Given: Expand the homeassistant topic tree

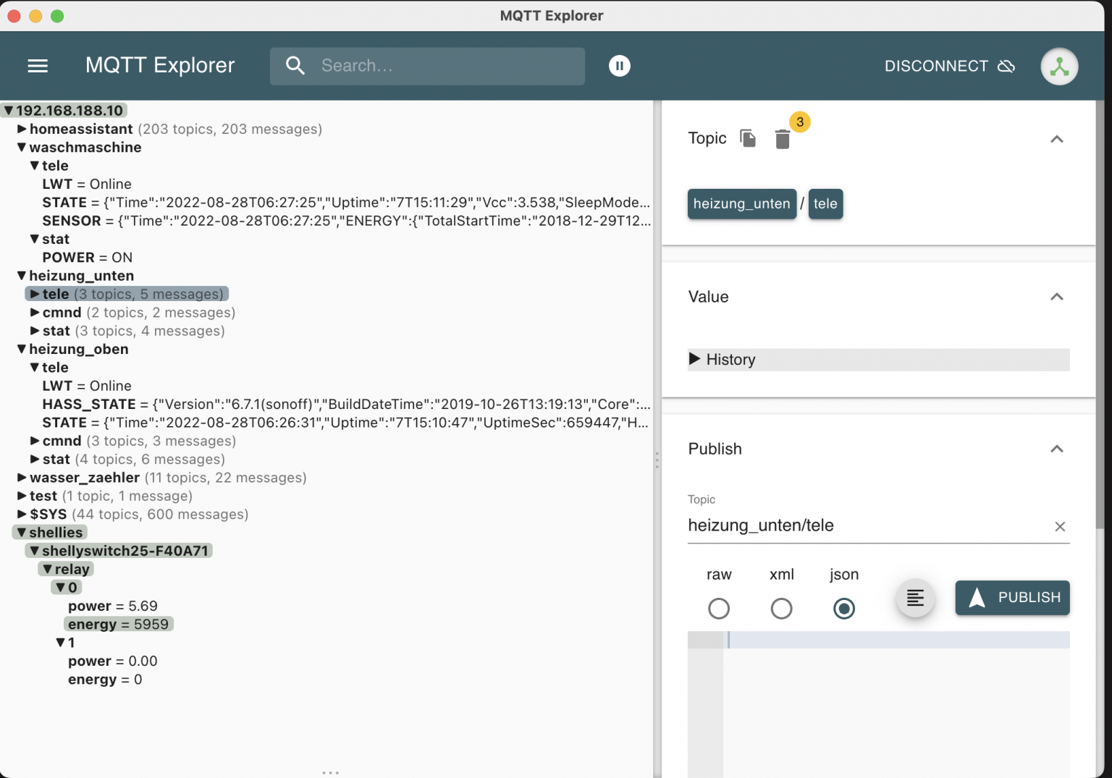Looking at the screenshot, I should tap(22, 129).
